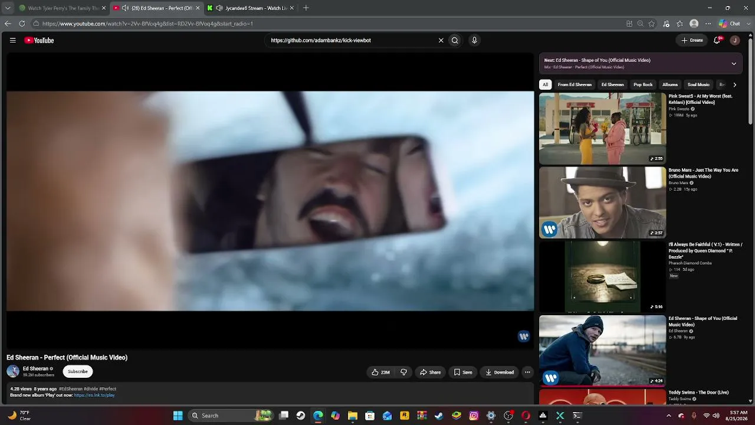The height and width of the screenshot is (425, 755).
Task: Clear the YouTube search box text
Action: [441, 40]
